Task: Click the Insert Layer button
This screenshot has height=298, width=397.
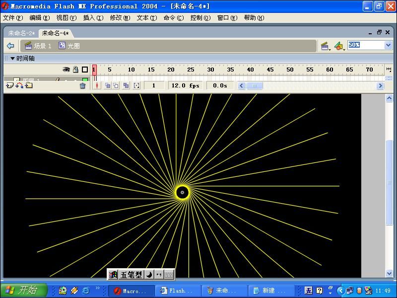Action: 9,85
